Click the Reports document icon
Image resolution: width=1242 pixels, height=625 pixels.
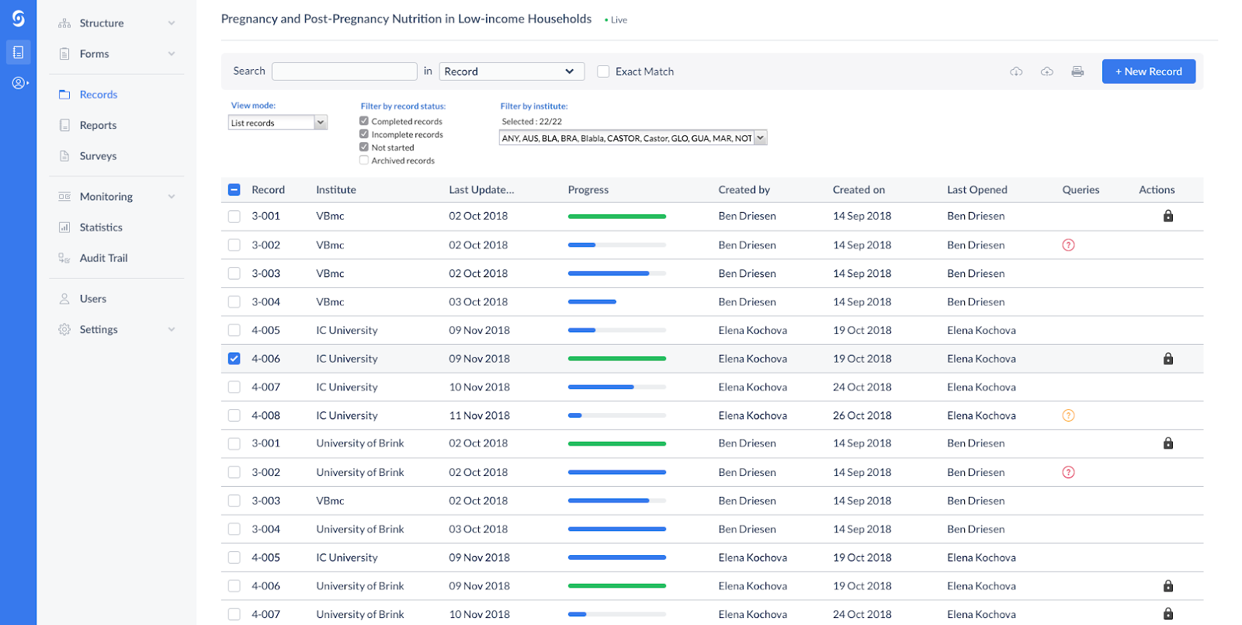tap(64, 125)
